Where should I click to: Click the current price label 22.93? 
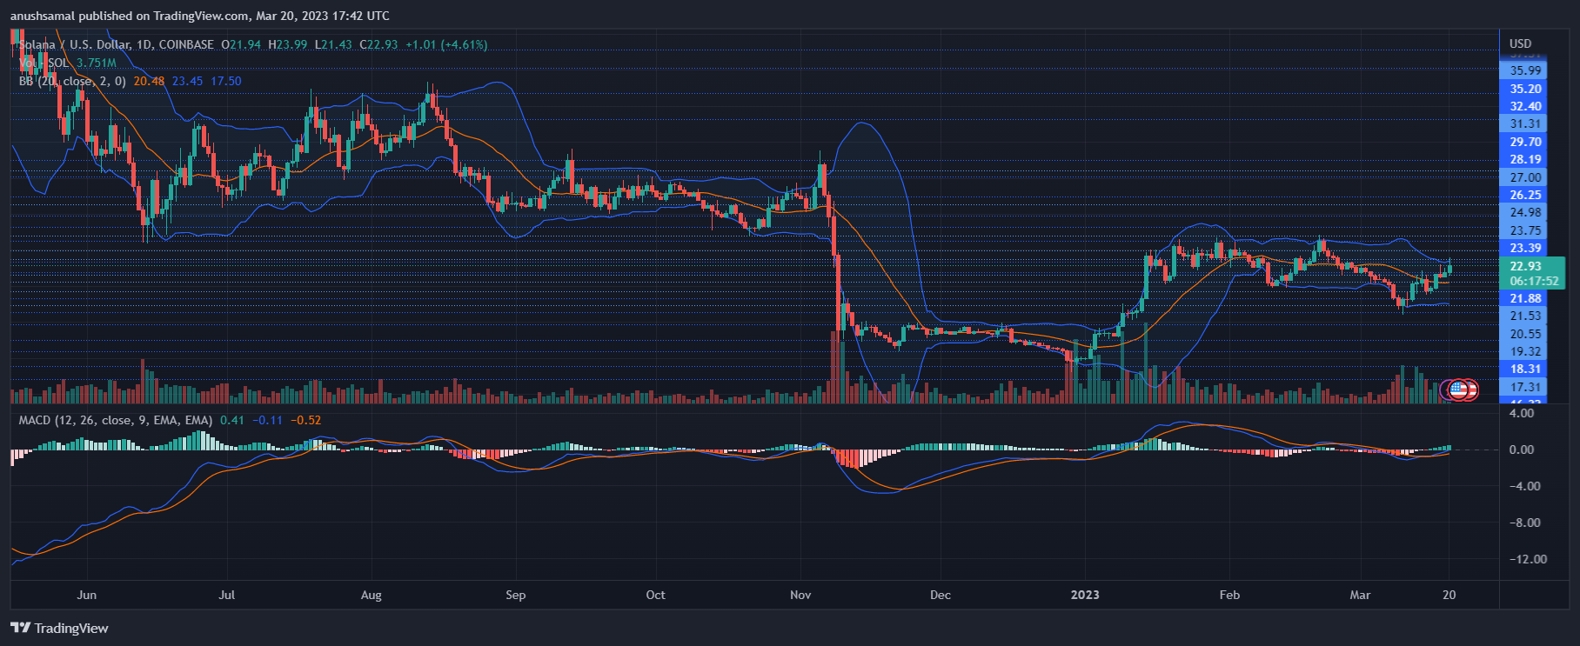(1525, 266)
